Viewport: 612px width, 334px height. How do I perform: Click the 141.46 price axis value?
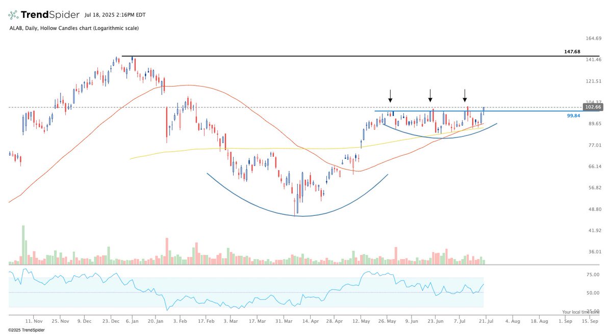point(594,60)
